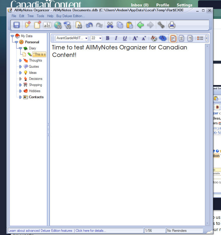Toggle underline formatting

click(x=125, y=38)
